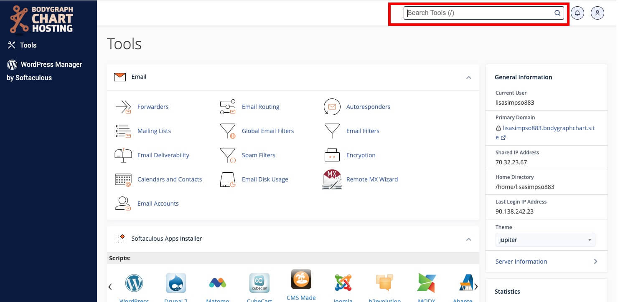Open the Forwarders link
This screenshot has width=623, height=302.
coord(153,107)
